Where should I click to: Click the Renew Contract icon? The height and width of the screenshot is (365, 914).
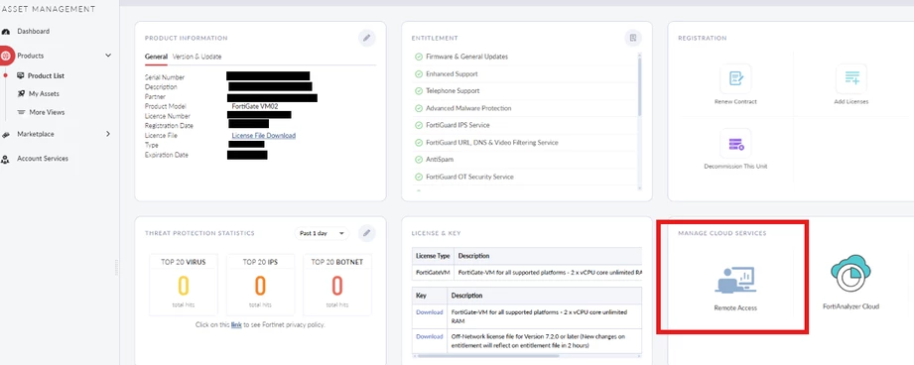[x=735, y=78]
